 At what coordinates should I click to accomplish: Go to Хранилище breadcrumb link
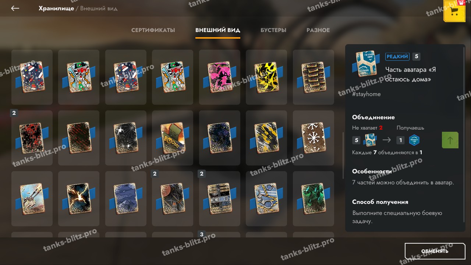click(x=56, y=8)
